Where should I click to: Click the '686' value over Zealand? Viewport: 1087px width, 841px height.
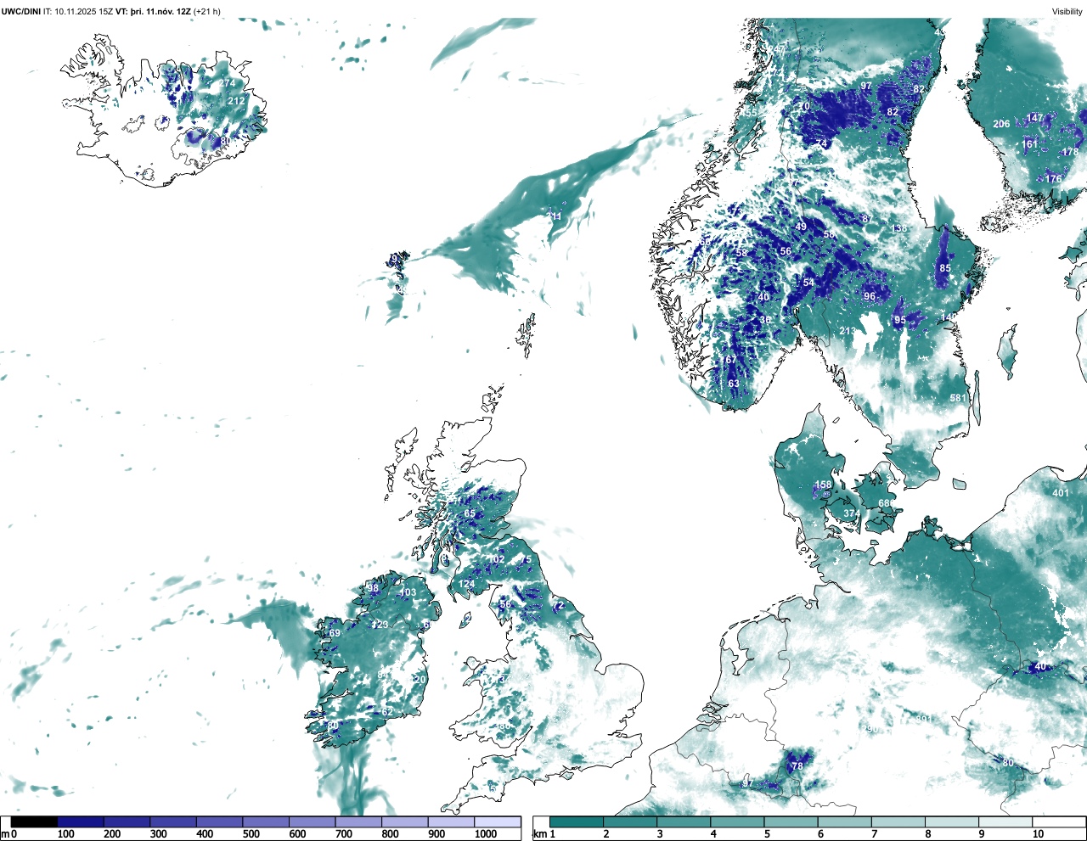click(887, 503)
